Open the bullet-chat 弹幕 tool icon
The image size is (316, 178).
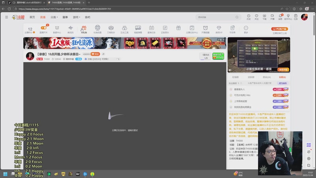point(138,29)
